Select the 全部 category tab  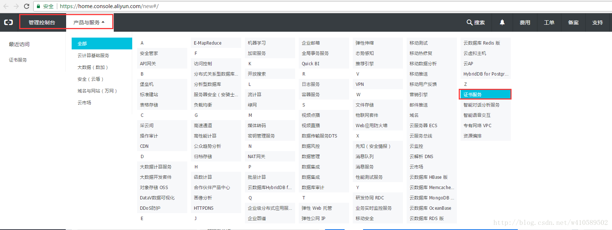point(102,43)
